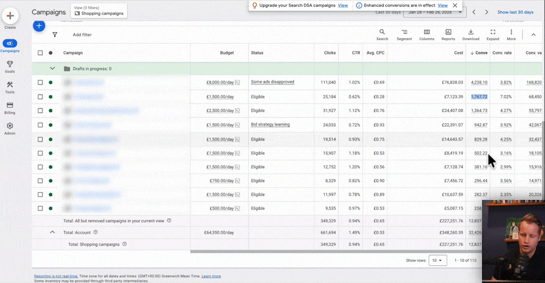Open Billing in the sidebar

(10, 108)
